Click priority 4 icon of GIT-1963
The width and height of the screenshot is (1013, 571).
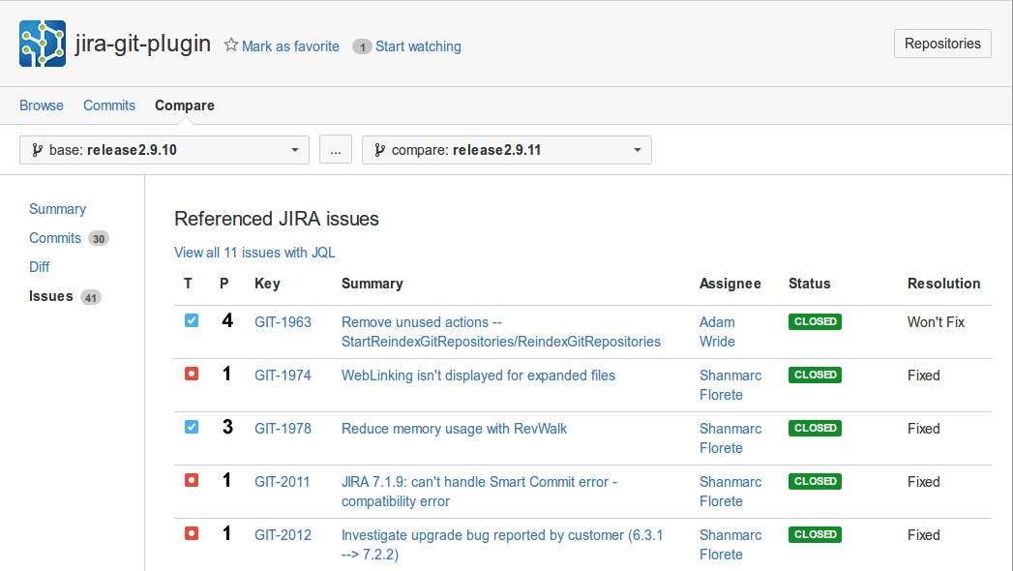click(226, 321)
